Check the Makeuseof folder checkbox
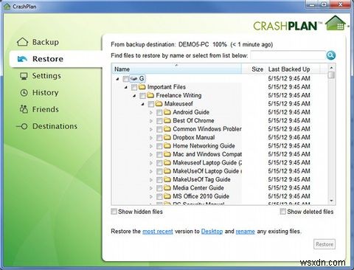Screen dimensions: 354x270 [x=150, y=104]
